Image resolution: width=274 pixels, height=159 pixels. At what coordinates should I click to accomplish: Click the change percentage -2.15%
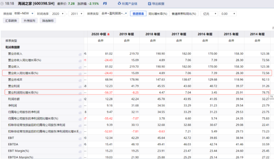94,3
